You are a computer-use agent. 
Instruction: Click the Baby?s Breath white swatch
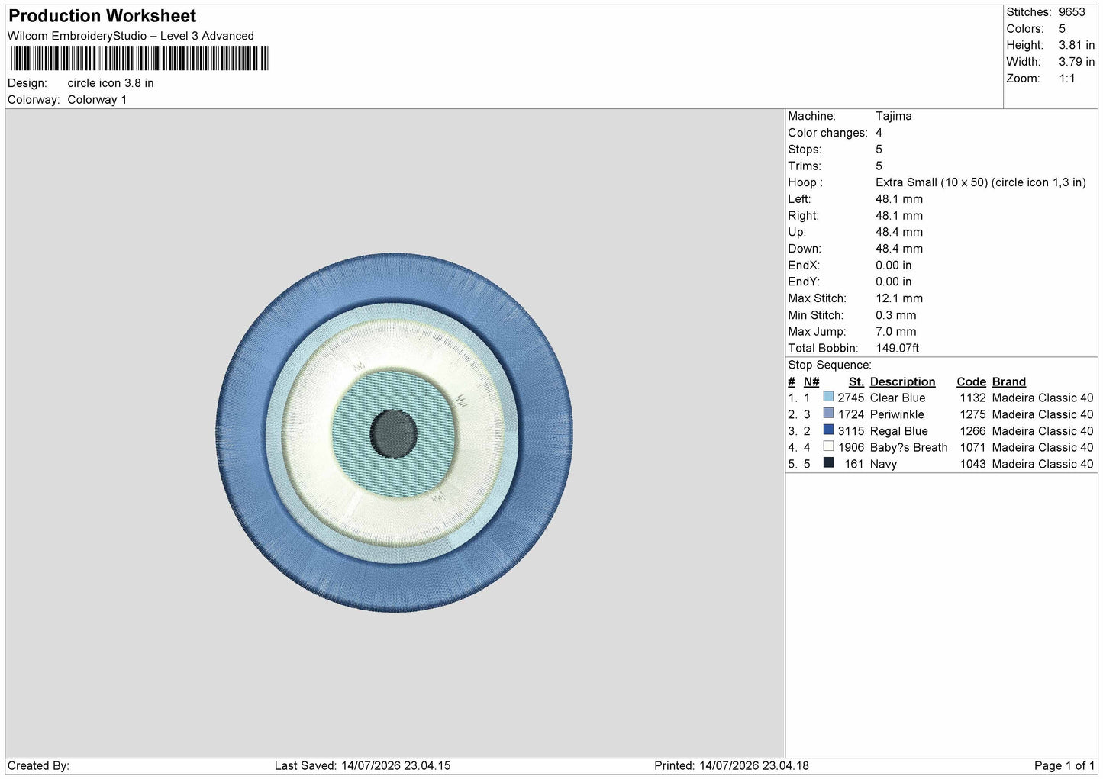click(828, 446)
